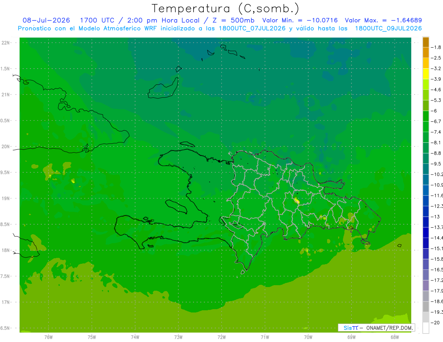443x342 pixels.
Task: Pick the white legend swatch below -20
Action: click(426, 328)
